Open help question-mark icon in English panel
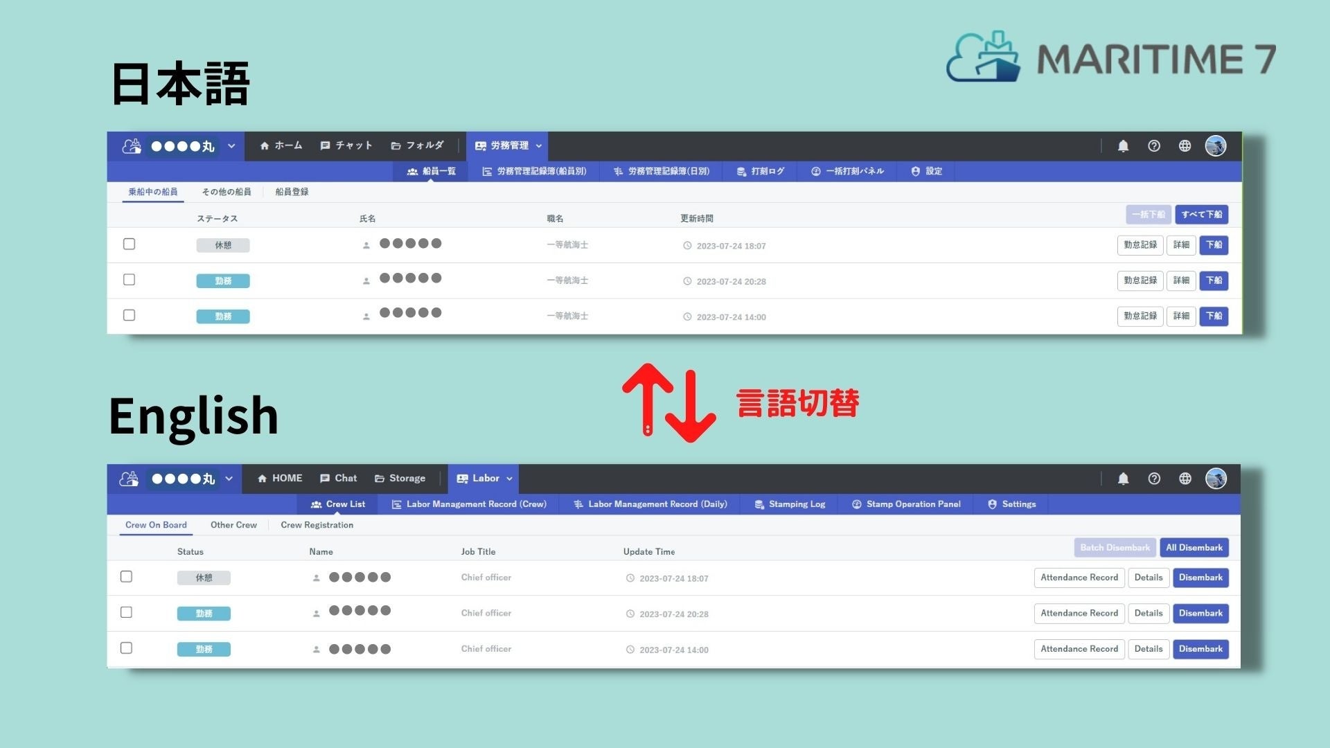The width and height of the screenshot is (1330, 748). (x=1154, y=479)
